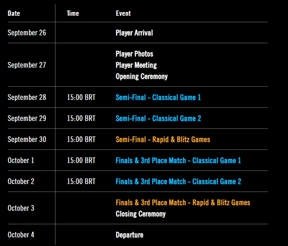Click the Player Photos entry
Viewport: 288px width, 246px height.
pos(134,54)
